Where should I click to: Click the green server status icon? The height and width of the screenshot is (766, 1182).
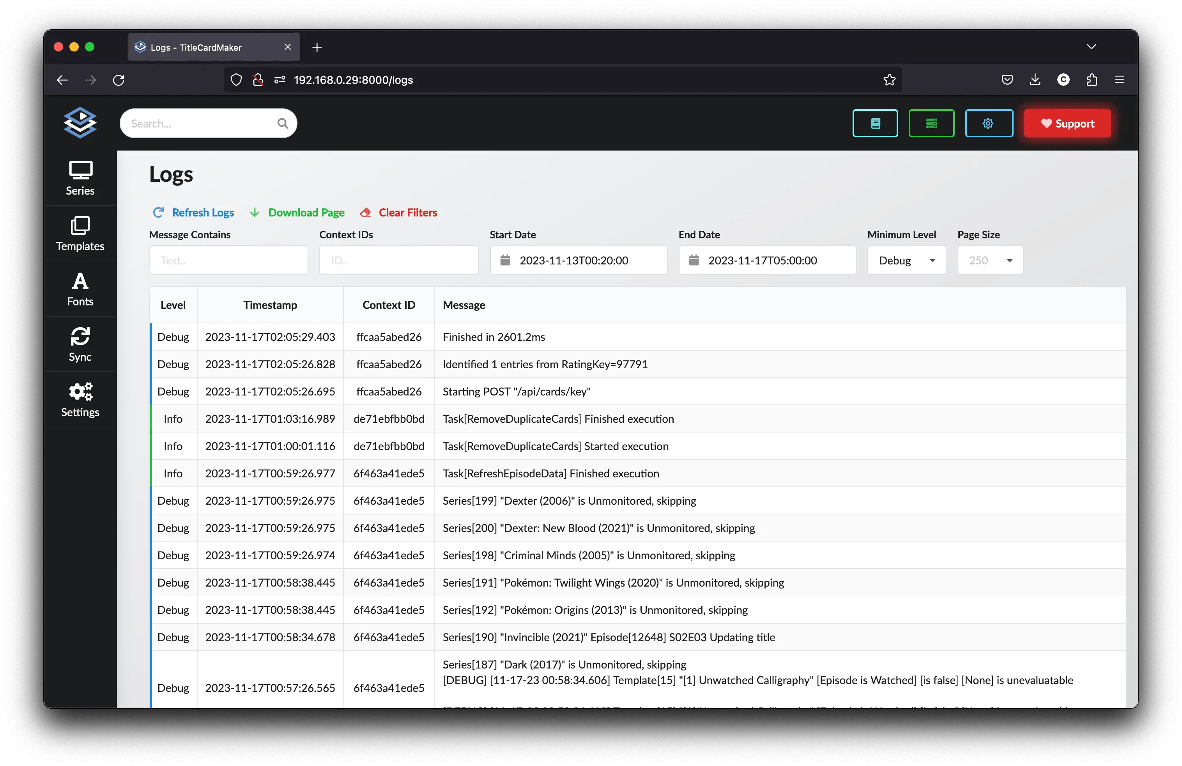click(x=932, y=123)
